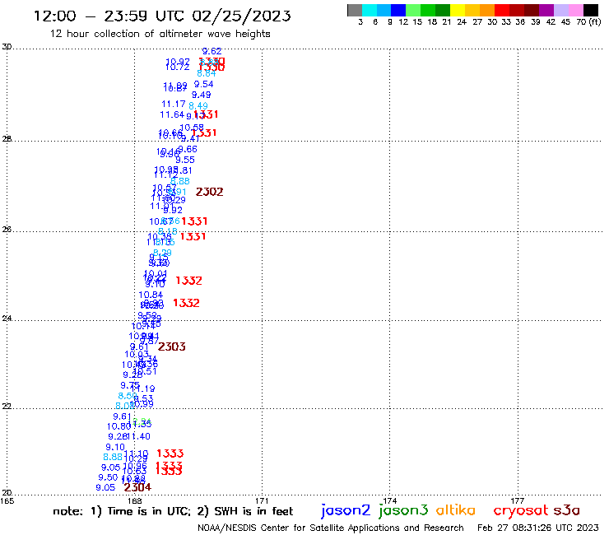This screenshot has height=535, width=609.
Task: Click the wave height value '9.50'
Action: pyautogui.click(x=108, y=477)
